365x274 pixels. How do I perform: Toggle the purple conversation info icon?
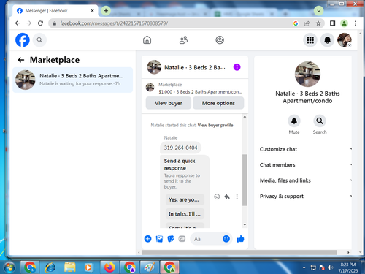[x=237, y=67]
